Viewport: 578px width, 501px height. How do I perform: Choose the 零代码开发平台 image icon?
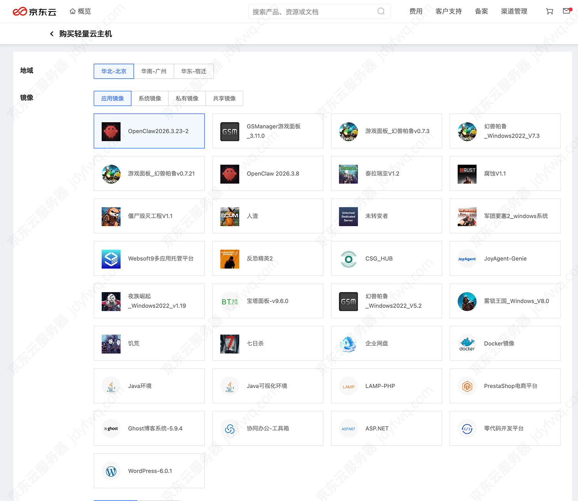click(467, 429)
